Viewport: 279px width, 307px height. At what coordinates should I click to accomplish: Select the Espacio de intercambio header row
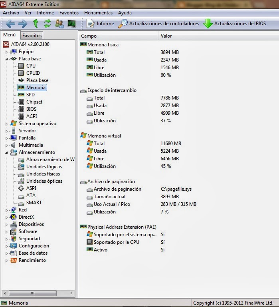click(108, 90)
